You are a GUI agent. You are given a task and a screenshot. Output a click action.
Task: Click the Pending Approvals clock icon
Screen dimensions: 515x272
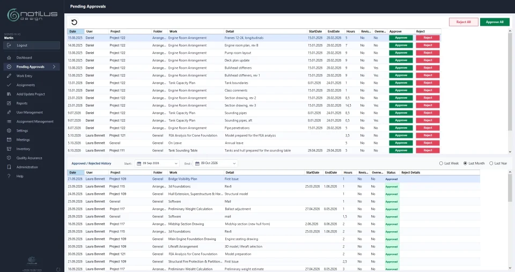tap(9, 67)
